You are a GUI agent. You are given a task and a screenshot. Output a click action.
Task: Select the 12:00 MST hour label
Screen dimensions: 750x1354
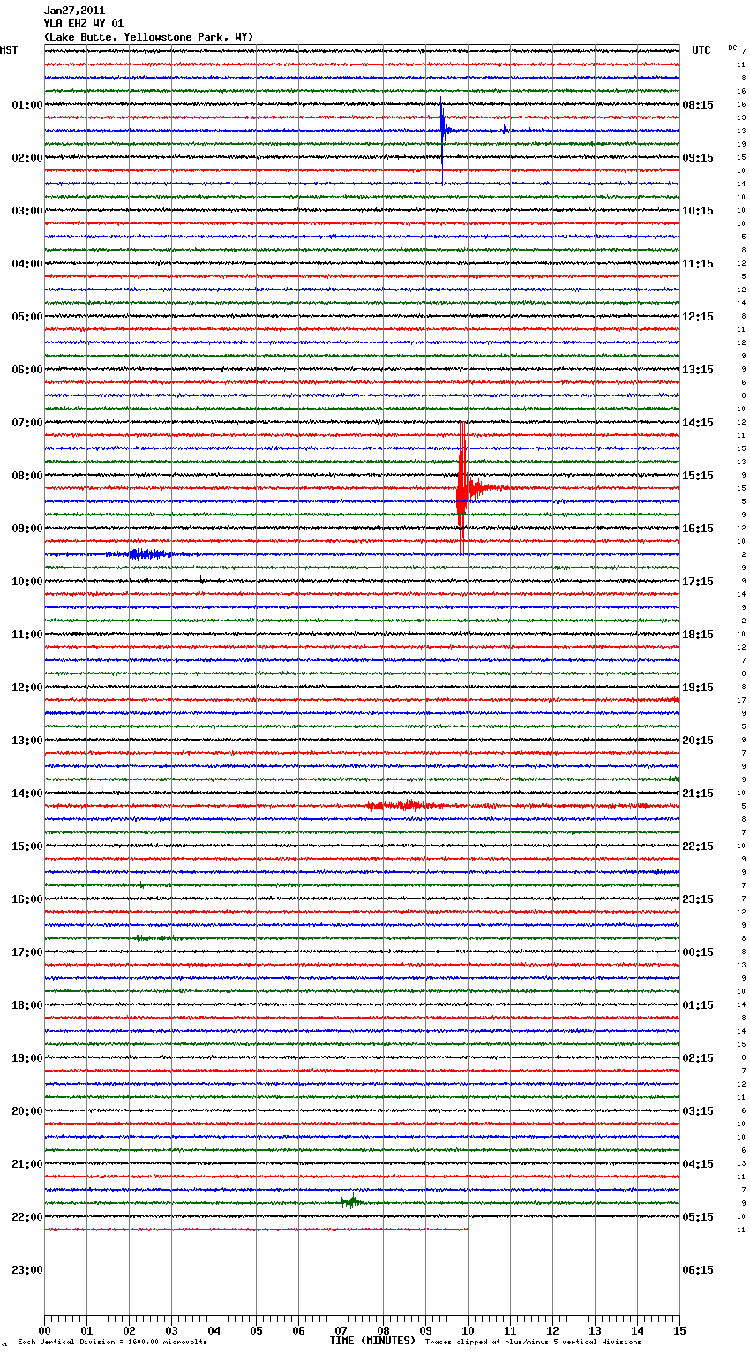[27, 688]
